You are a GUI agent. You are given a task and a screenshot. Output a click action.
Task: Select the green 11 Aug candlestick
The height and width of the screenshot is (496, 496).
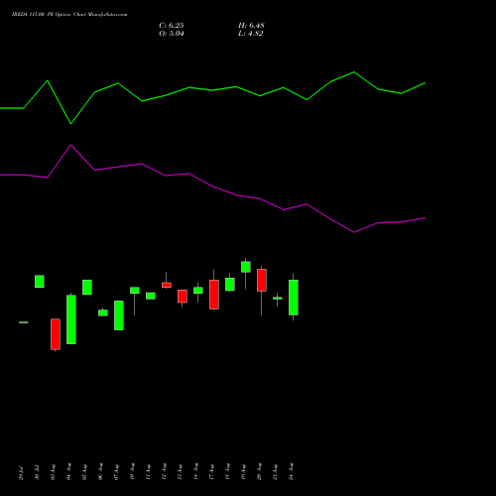[x=151, y=296]
